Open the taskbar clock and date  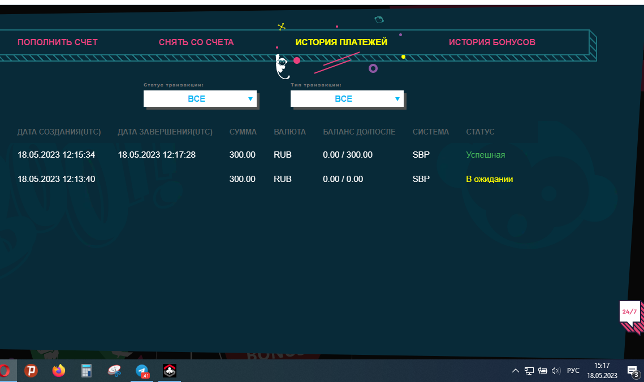602,371
